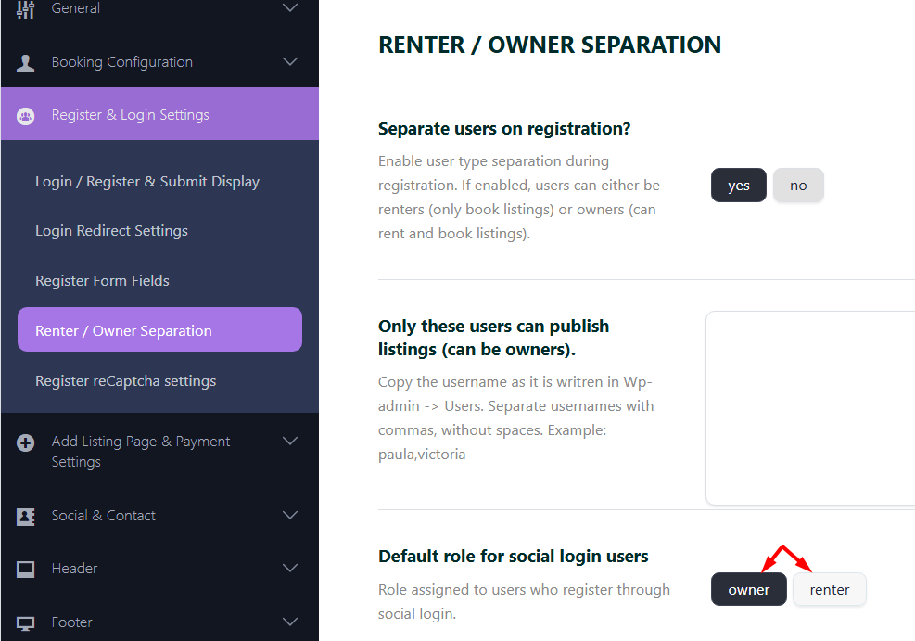Expand Add Listing Page & Payment Settings chevron
Screen dimensions: 915x641
[x=290, y=442]
